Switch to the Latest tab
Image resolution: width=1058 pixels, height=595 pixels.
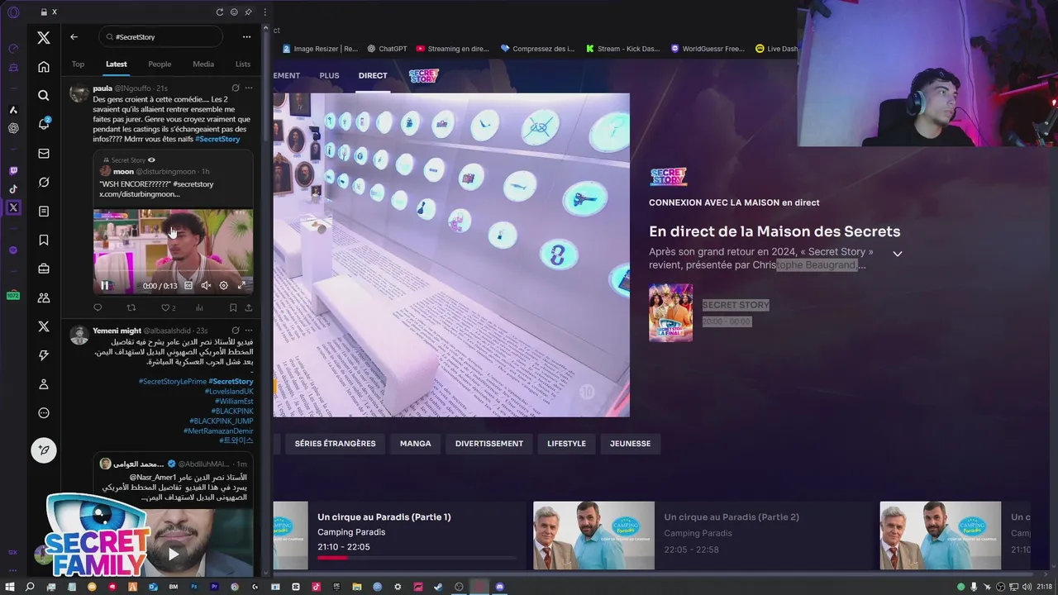tap(117, 64)
